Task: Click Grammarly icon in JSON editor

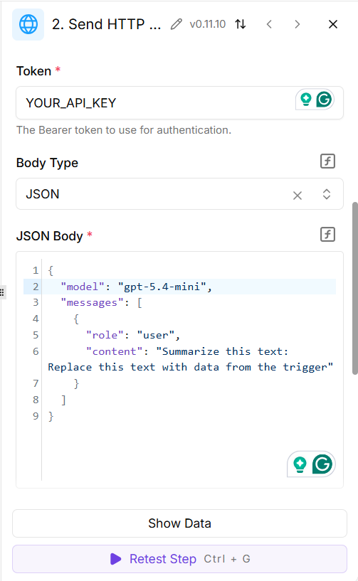Action: point(322,464)
